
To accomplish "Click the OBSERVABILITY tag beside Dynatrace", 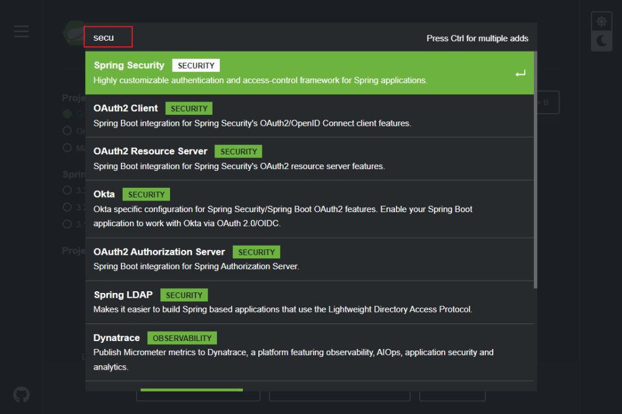I will click(x=182, y=338).
